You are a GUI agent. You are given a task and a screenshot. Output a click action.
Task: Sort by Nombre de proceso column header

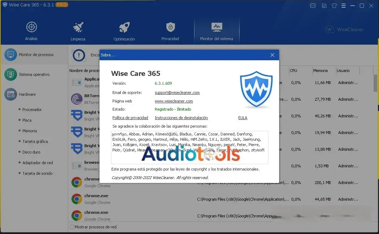coord(84,71)
